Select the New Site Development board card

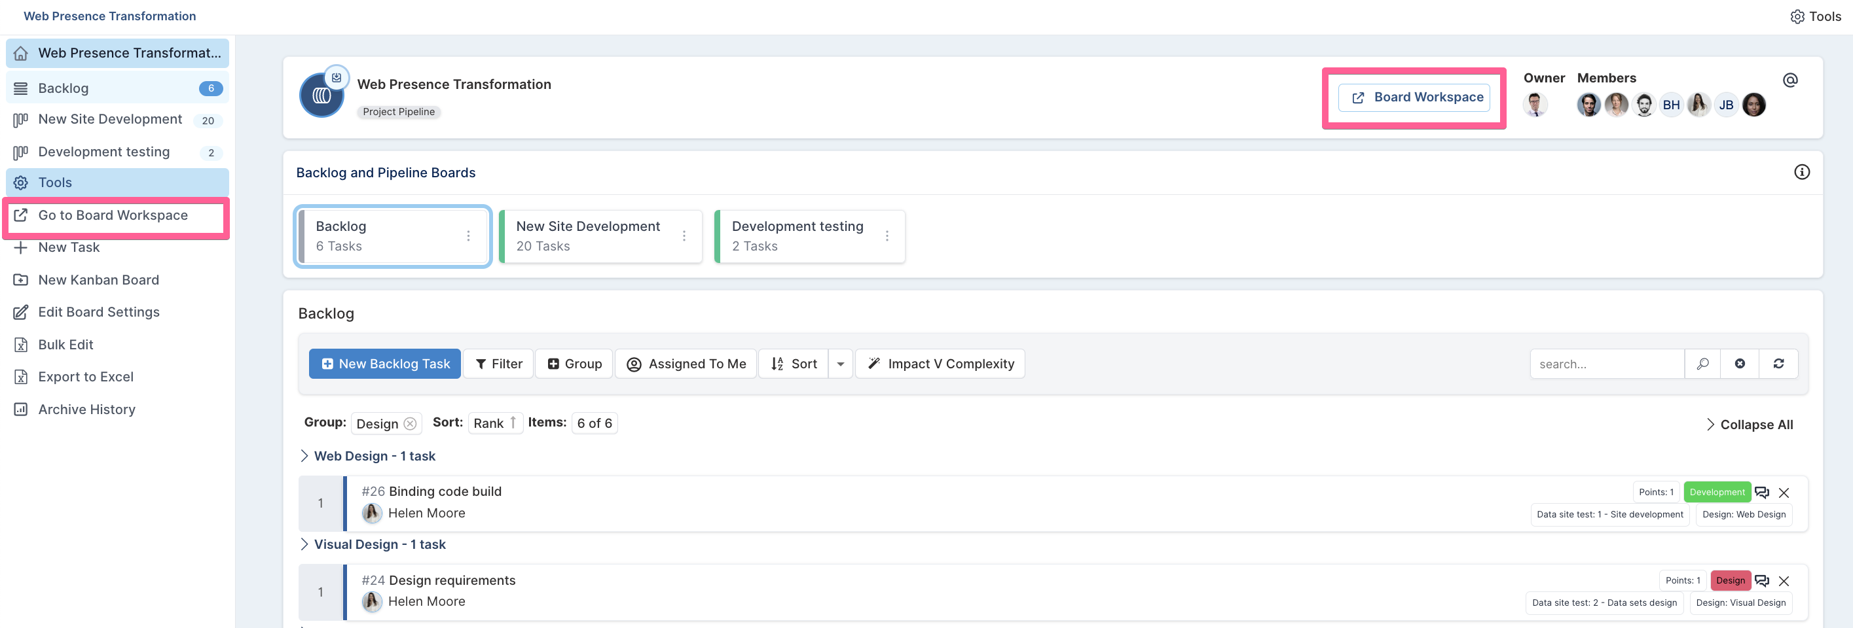[x=600, y=236]
